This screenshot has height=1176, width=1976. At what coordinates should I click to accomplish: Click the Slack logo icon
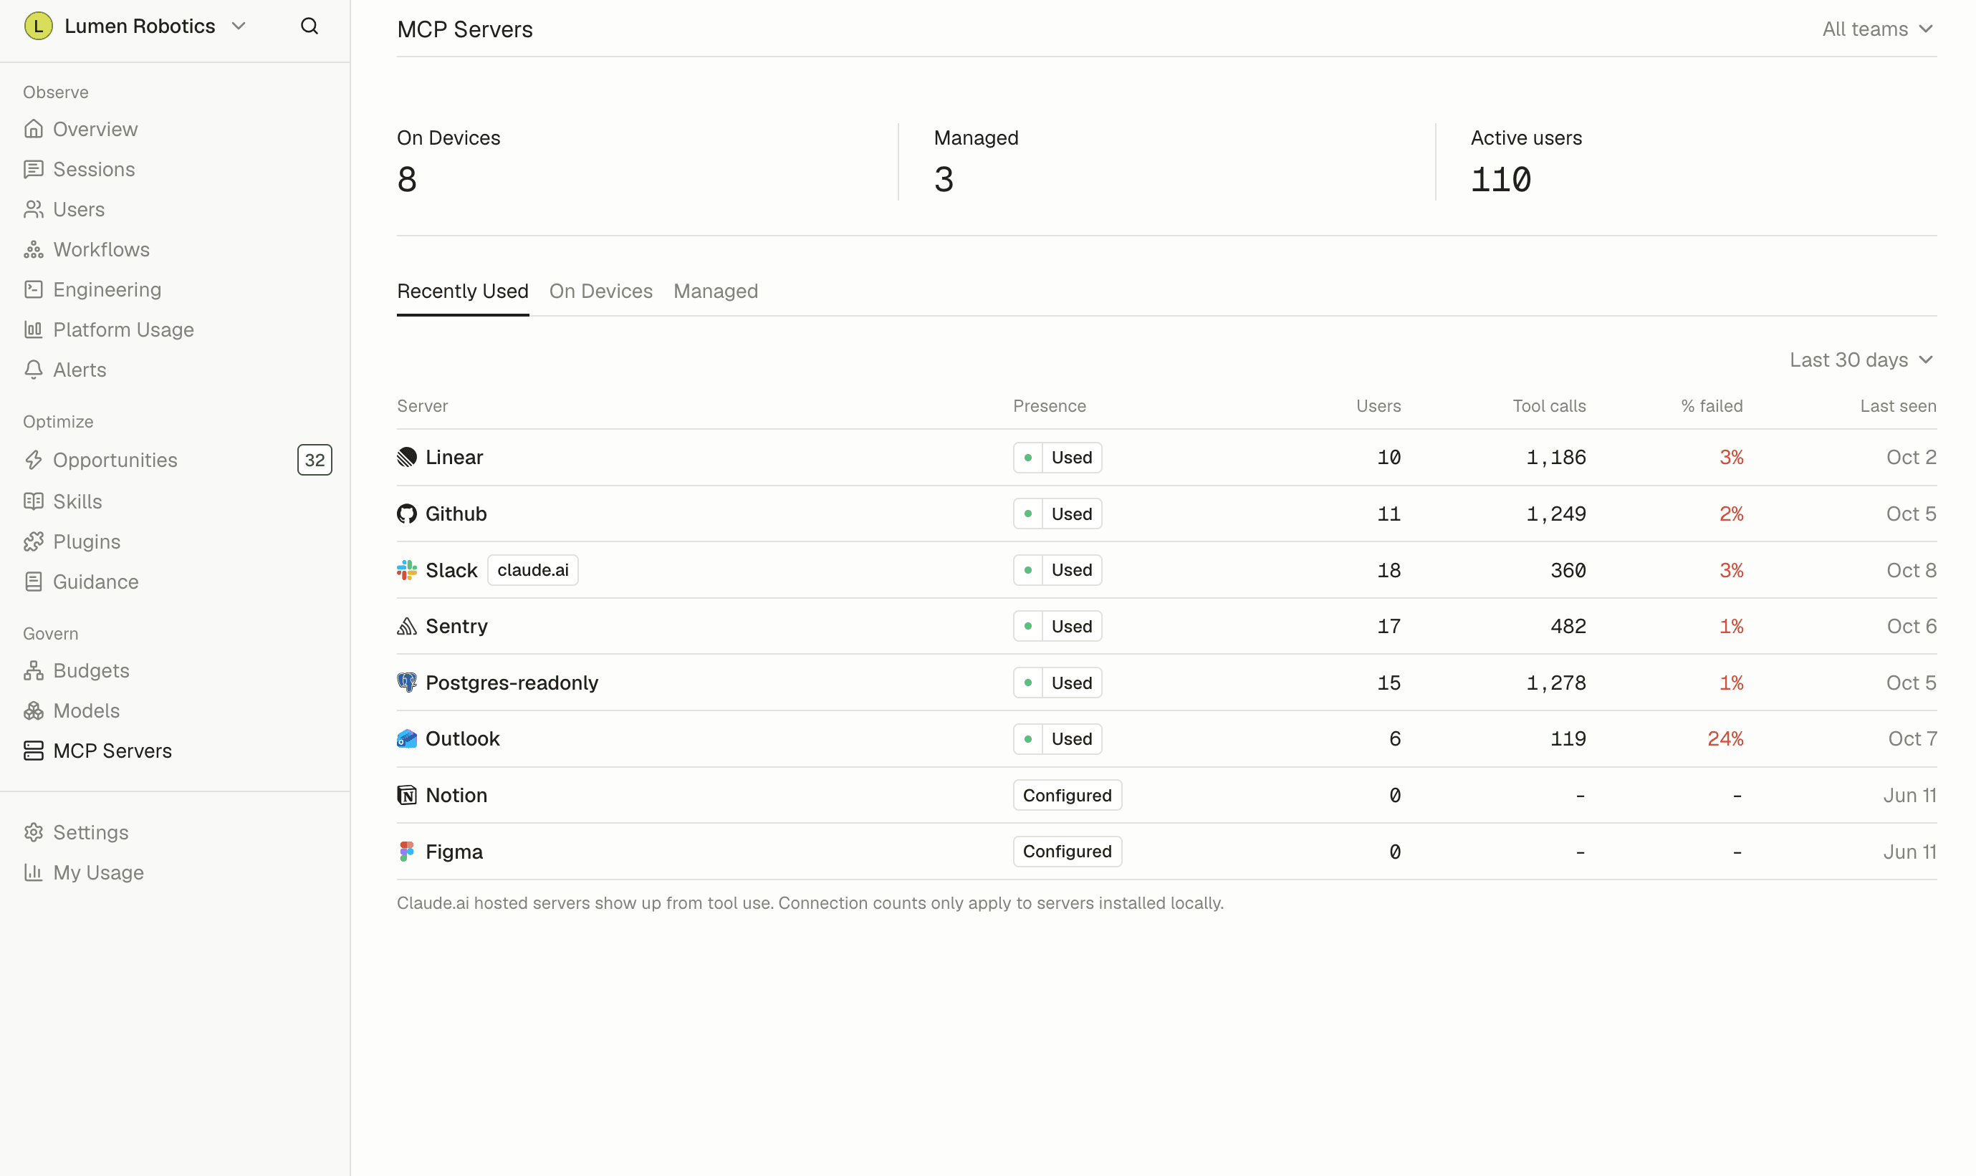pyautogui.click(x=407, y=570)
